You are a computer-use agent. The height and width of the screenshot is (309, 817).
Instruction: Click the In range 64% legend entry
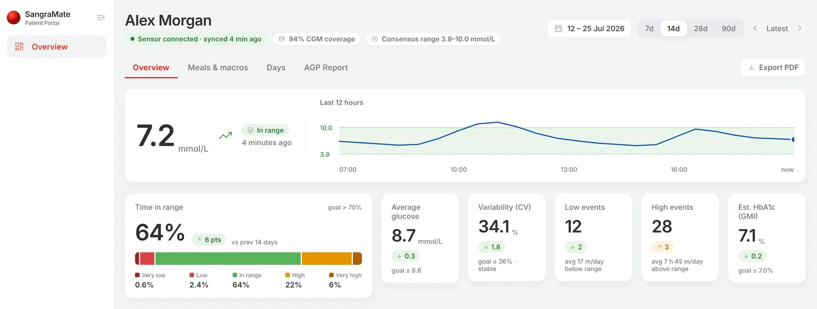coord(247,280)
